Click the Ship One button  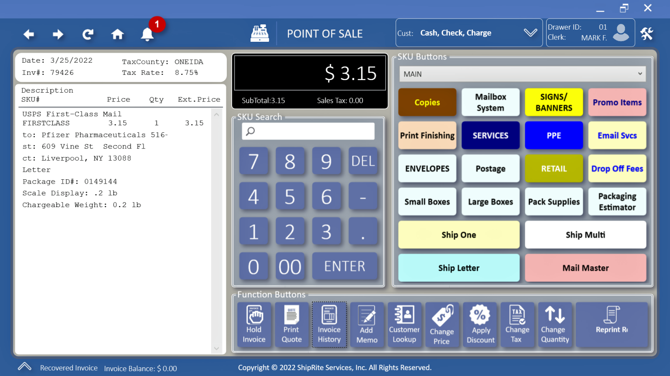coord(458,235)
